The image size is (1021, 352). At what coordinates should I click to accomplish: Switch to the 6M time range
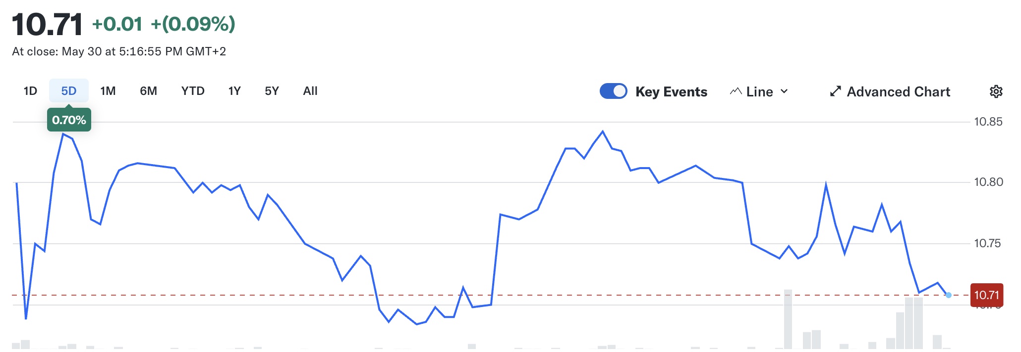pyautogui.click(x=148, y=91)
